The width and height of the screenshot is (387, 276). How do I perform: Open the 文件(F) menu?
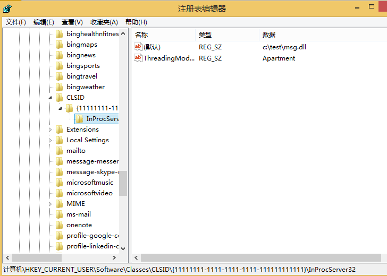(x=16, y=22)
